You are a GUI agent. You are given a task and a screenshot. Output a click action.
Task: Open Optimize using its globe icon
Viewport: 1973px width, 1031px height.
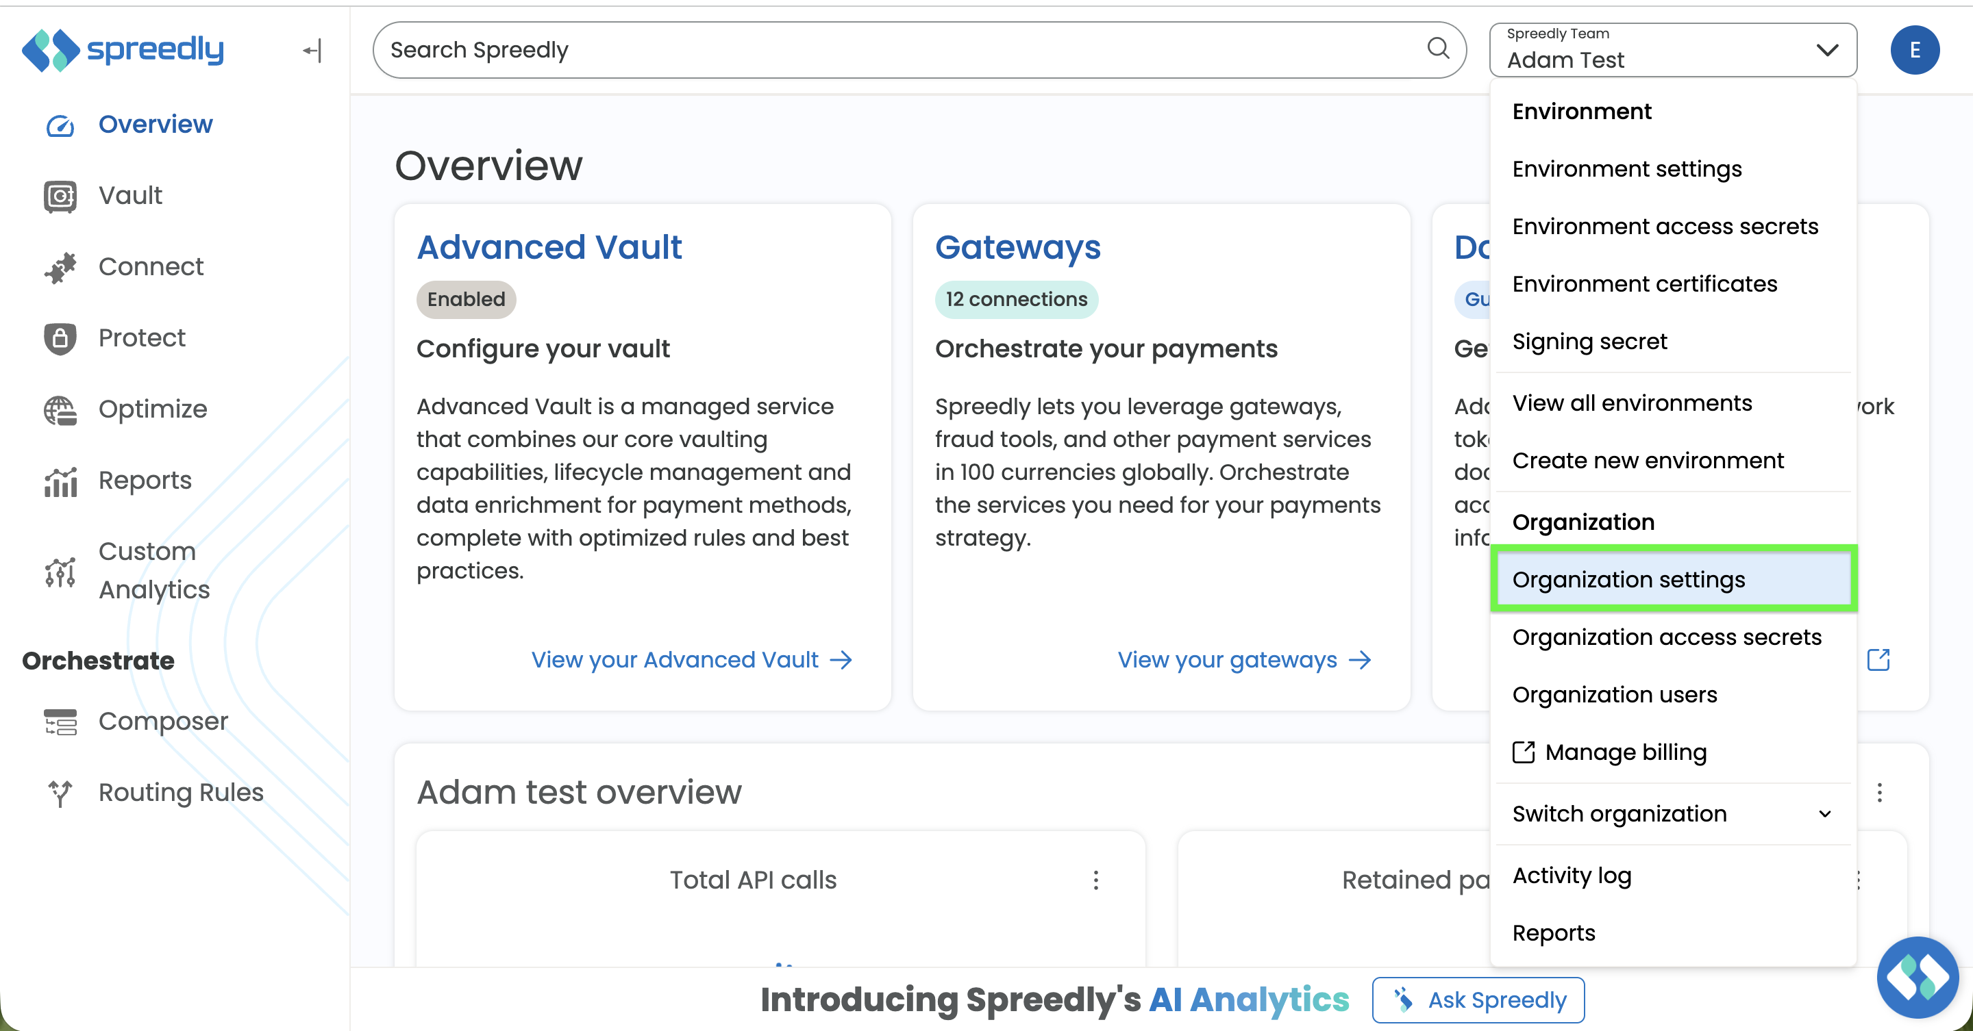60,409
